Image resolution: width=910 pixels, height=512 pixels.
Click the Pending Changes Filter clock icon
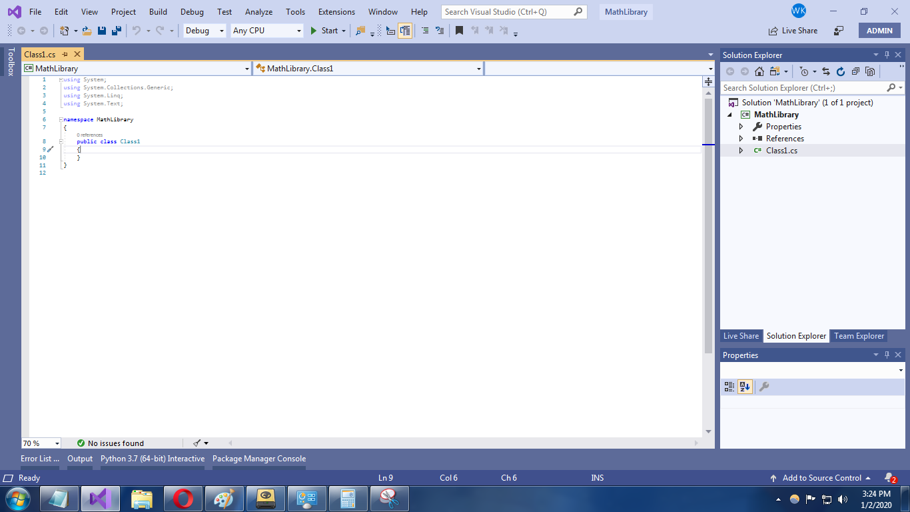coord(804,71)
